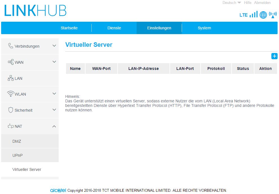Click the plus icon to add virtual server
This screenshot has height=194, width=279.
274,56
